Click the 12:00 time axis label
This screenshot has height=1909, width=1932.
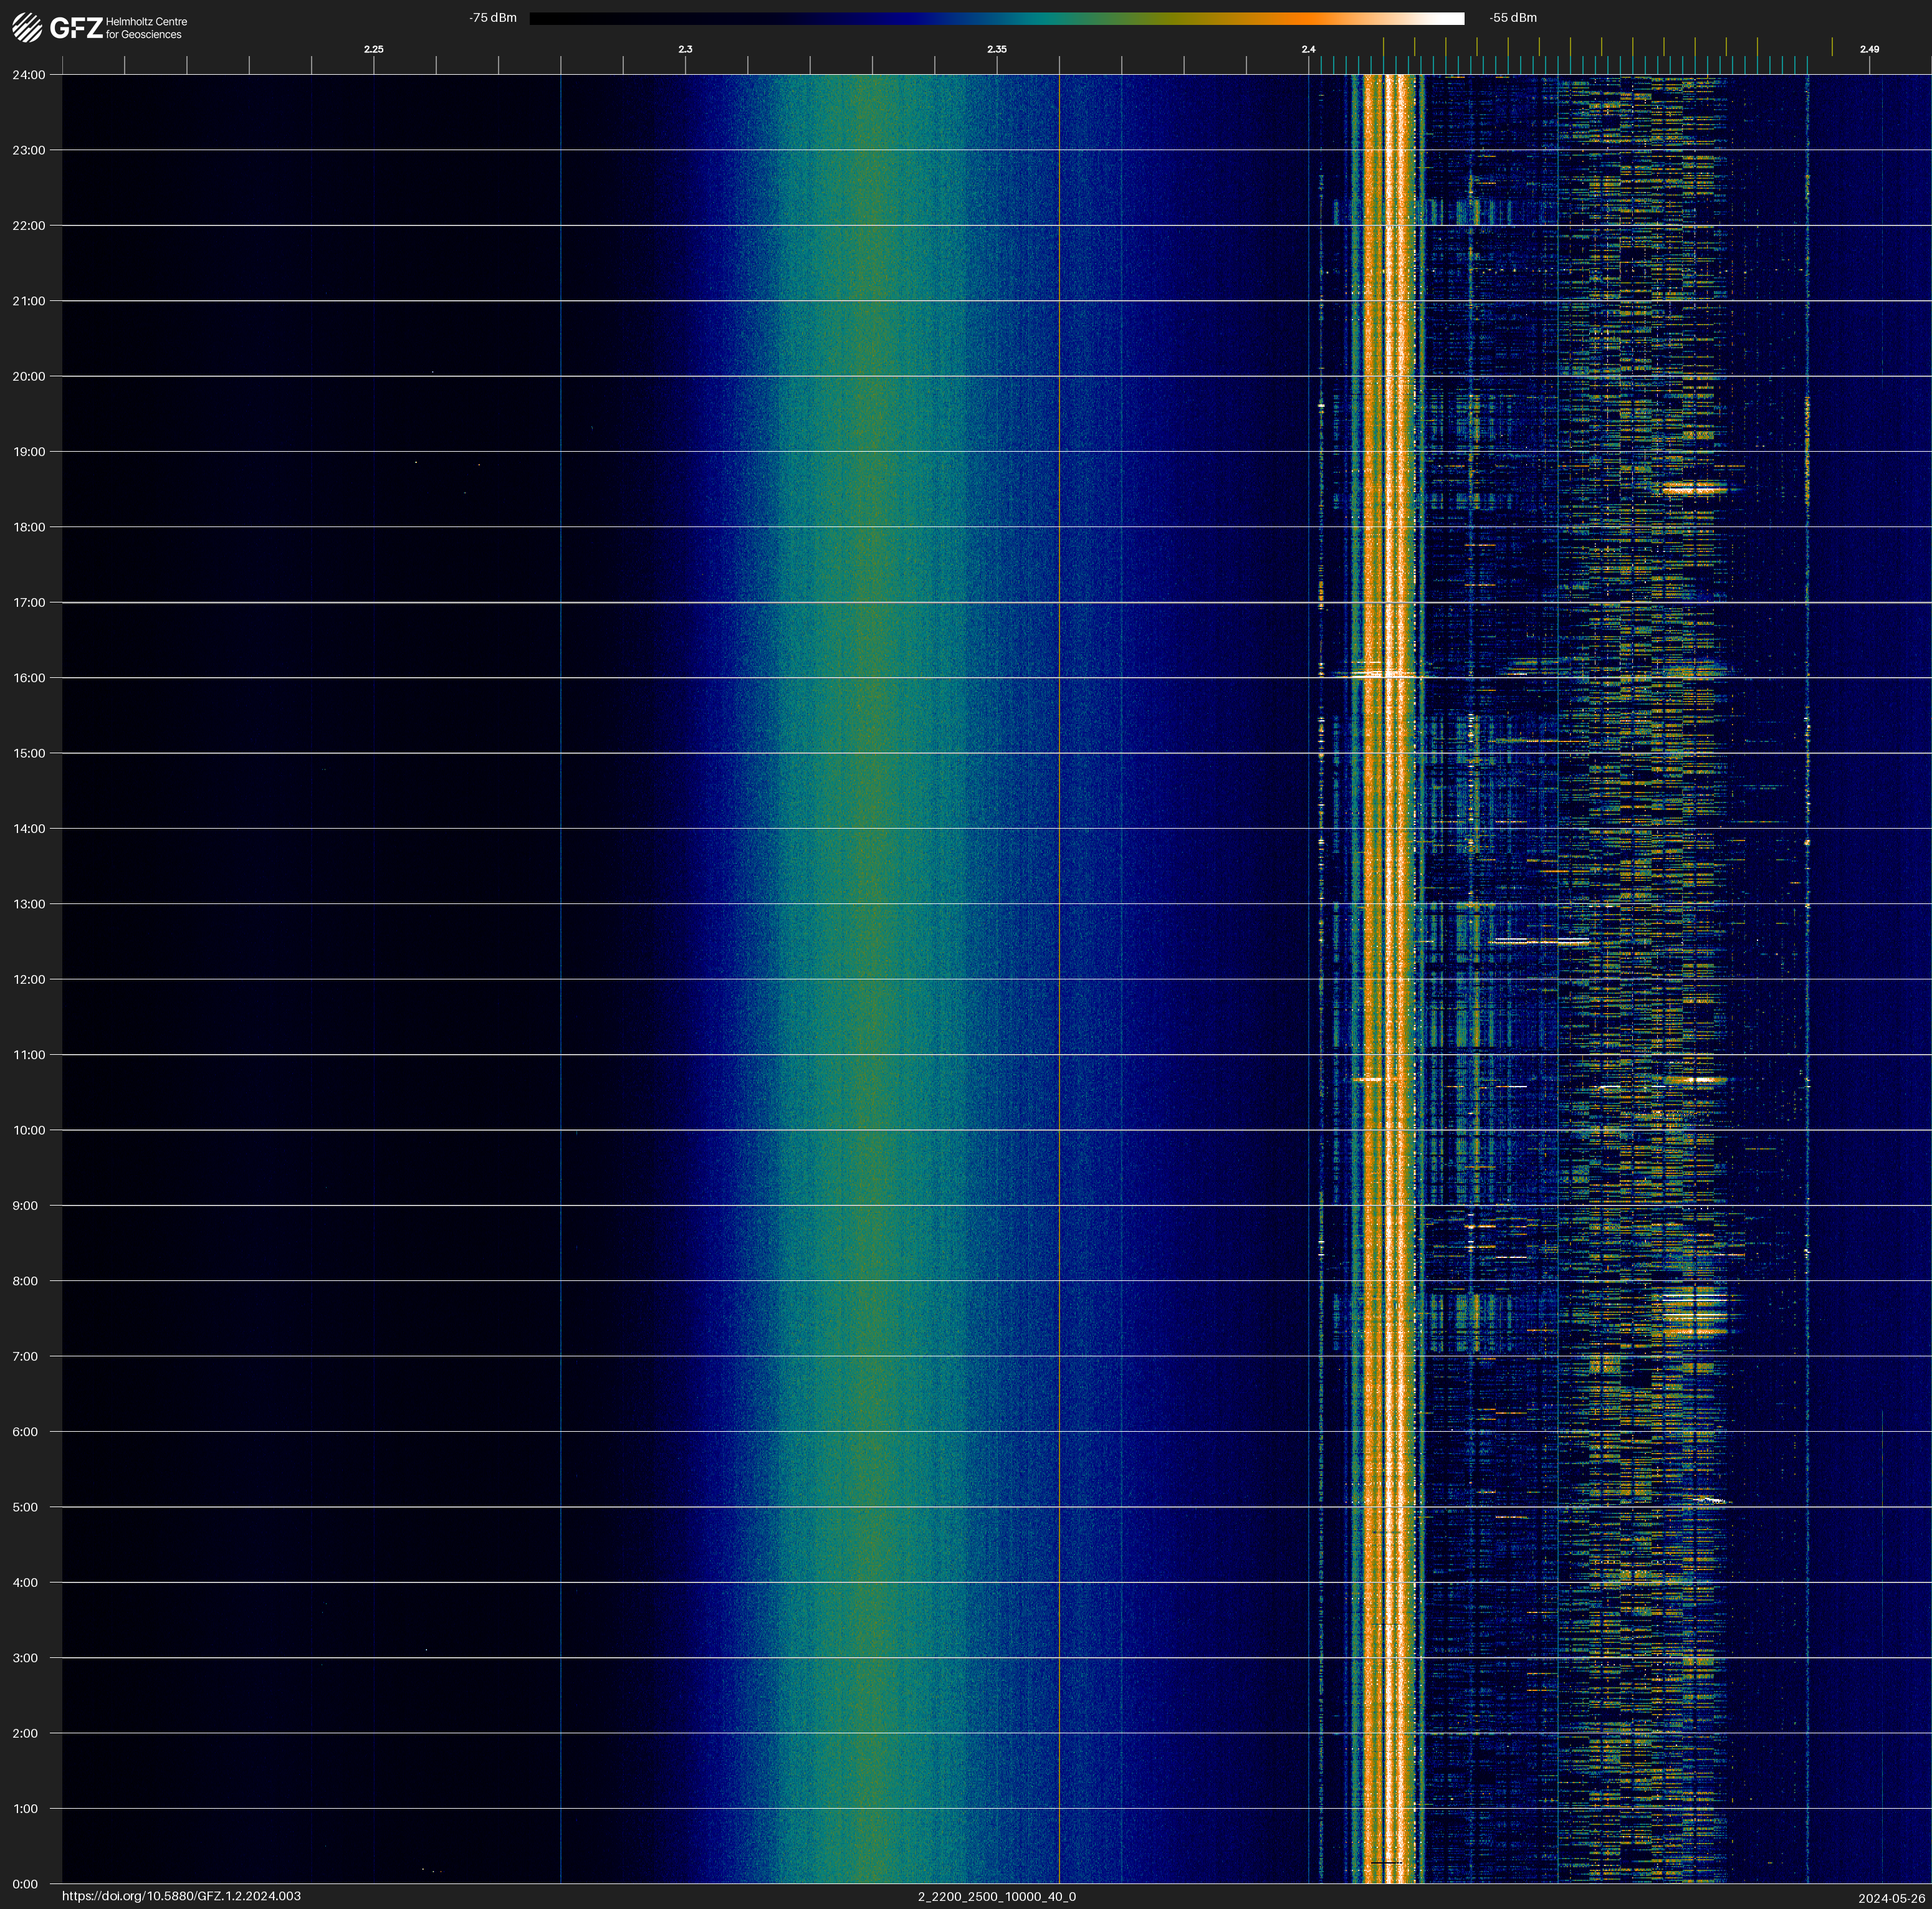[29, 979]
